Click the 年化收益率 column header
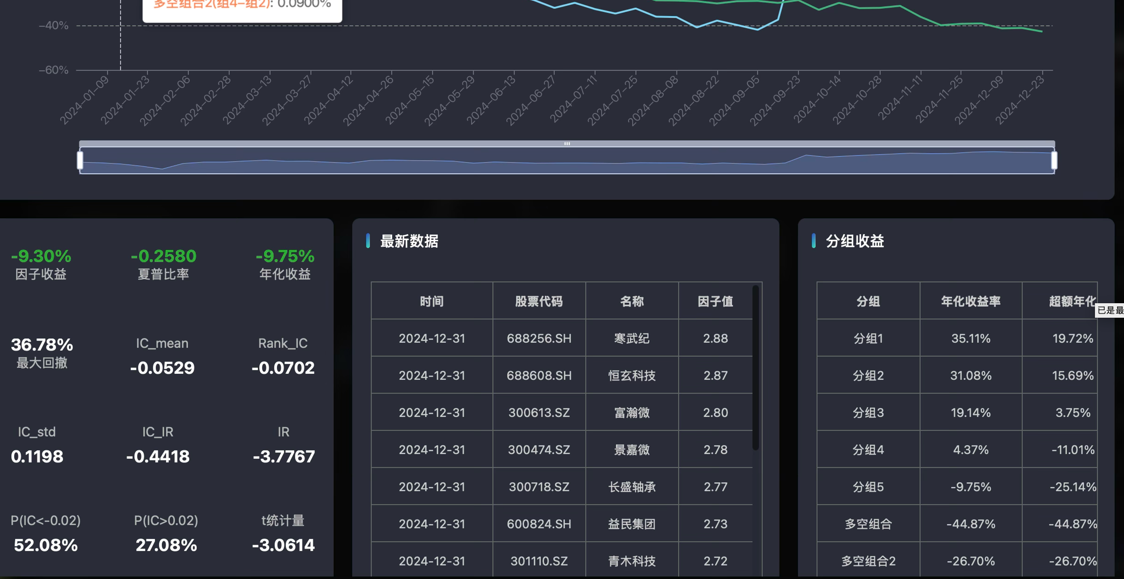The width and height of the screenshot is (1124, 579). click(x=970, y=301)
